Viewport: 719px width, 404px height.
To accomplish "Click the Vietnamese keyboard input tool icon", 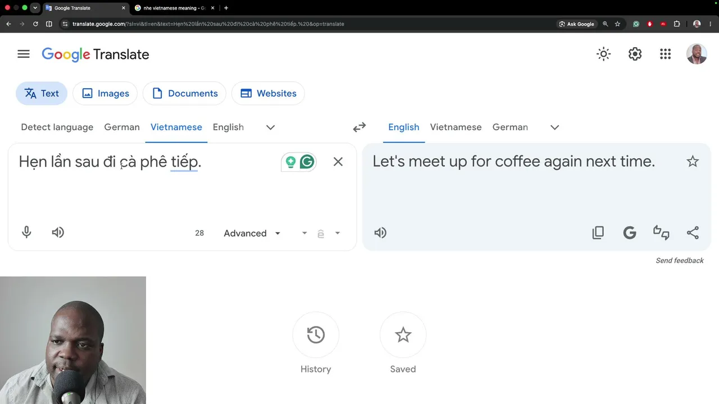I will click(x=321, y=233).
